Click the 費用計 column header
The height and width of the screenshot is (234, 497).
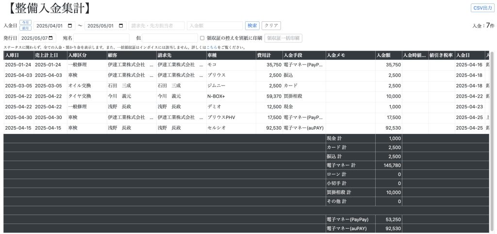click(269, 55)
